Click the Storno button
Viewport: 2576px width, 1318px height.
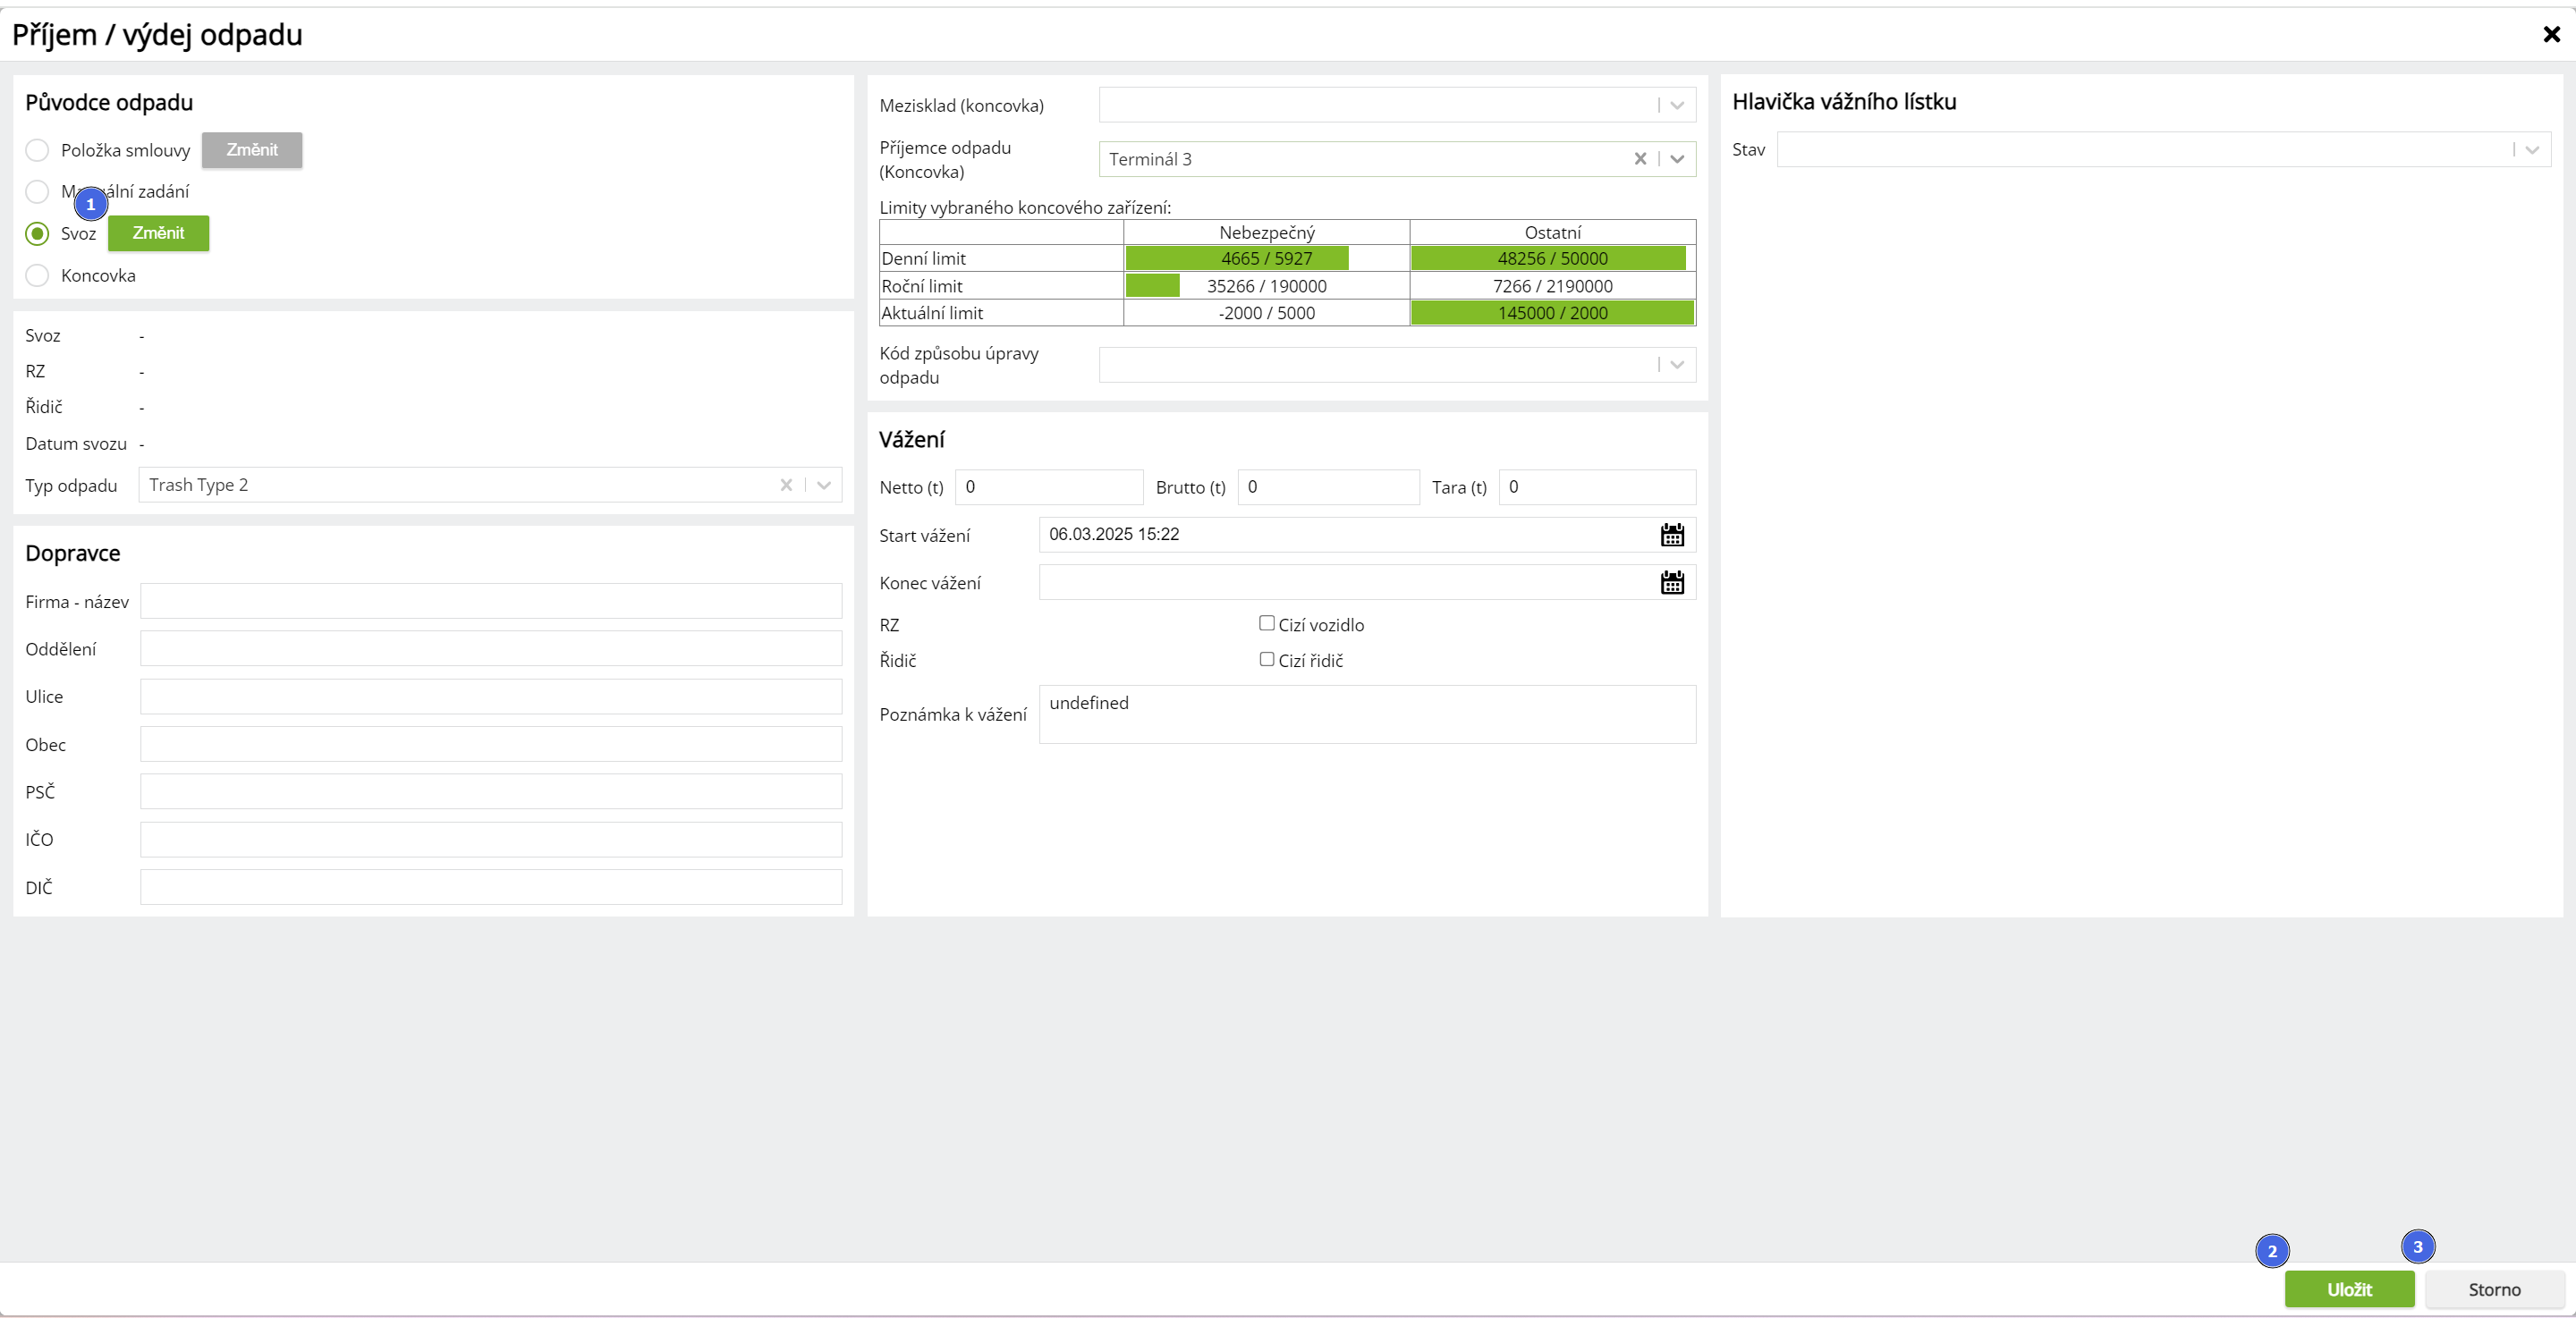point(2494,1289)
